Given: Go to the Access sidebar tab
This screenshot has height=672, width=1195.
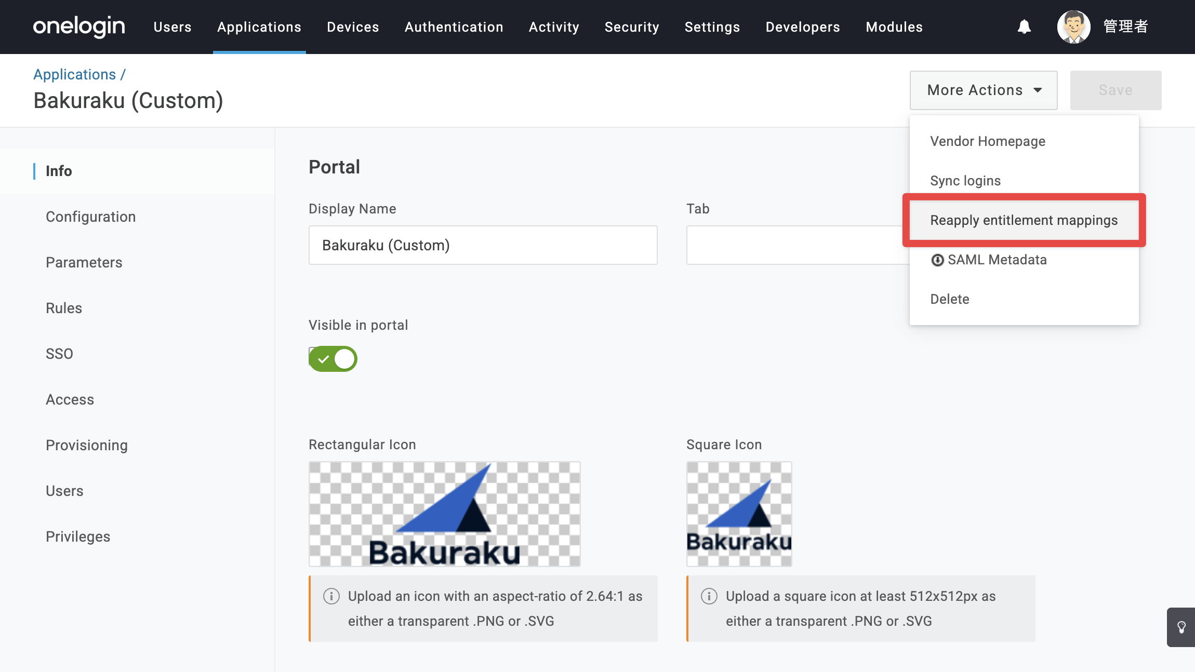Looking at the screenshot, I should (137, 400).
